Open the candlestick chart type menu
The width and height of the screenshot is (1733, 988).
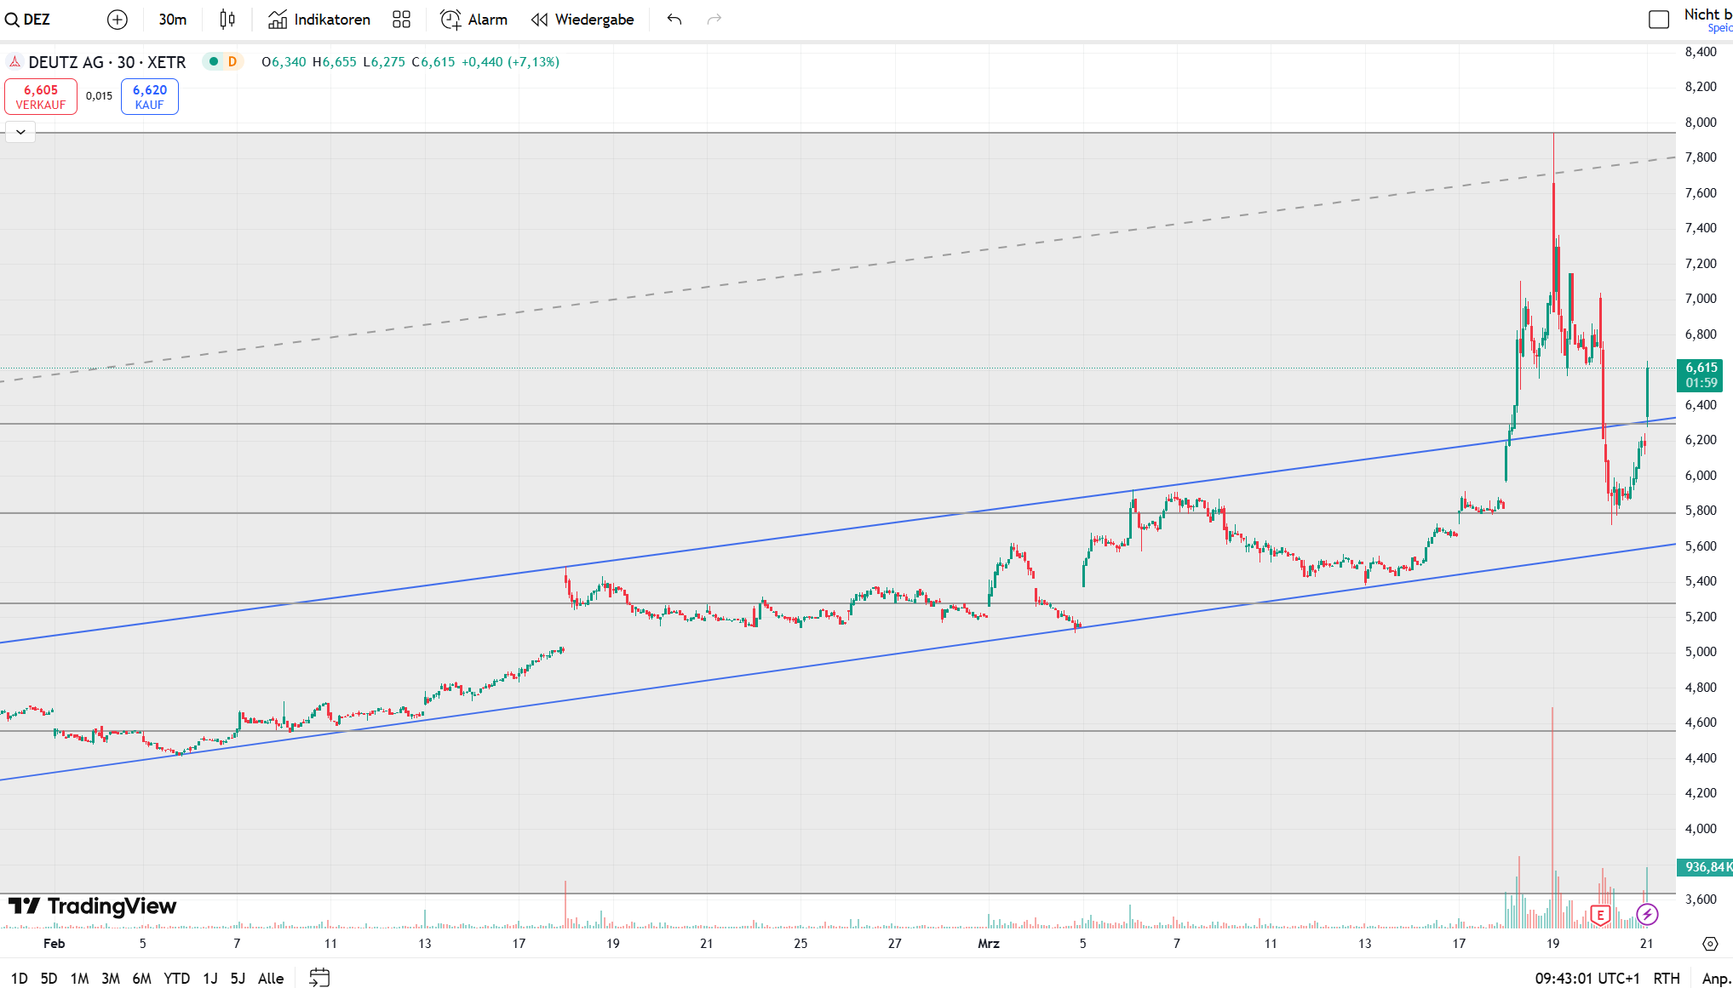(227, 20)
